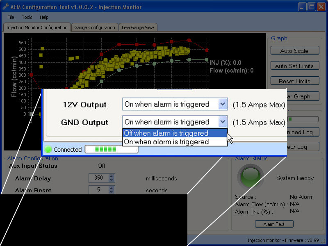Screen dimensions: 328x246
Task: Click the 'Alarm Flow (cc/min) :' label
Action: pos(261,204)
